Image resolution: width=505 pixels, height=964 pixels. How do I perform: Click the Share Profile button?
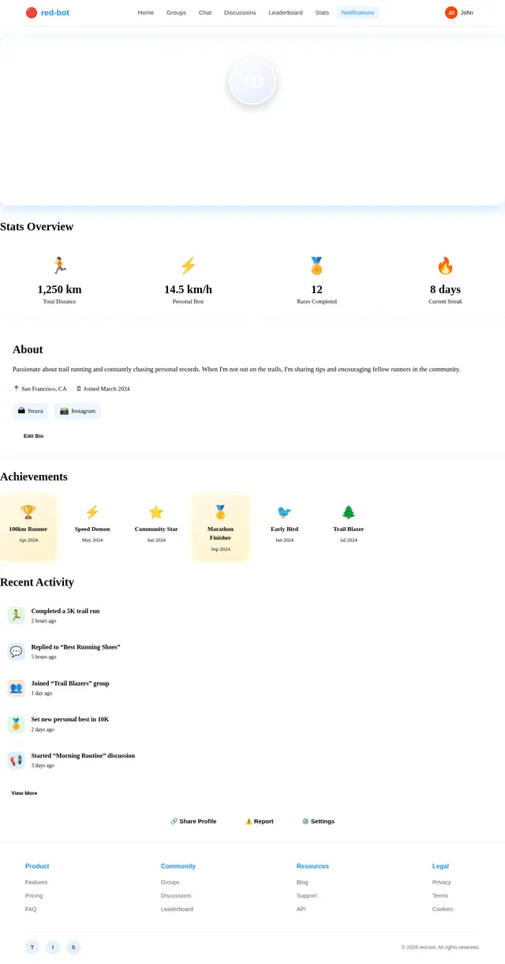pos(193,821)
